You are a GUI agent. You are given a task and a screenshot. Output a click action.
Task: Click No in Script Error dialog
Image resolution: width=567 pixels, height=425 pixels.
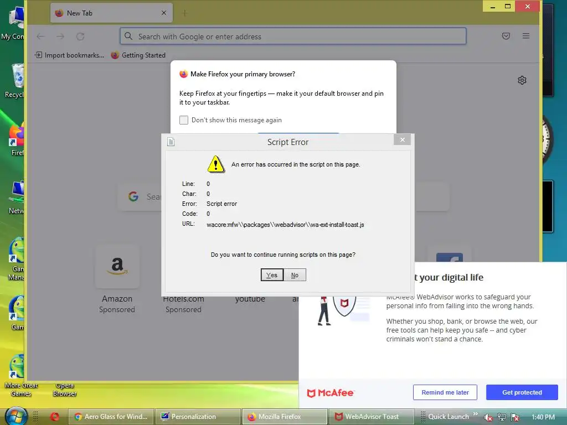[295, 275]
